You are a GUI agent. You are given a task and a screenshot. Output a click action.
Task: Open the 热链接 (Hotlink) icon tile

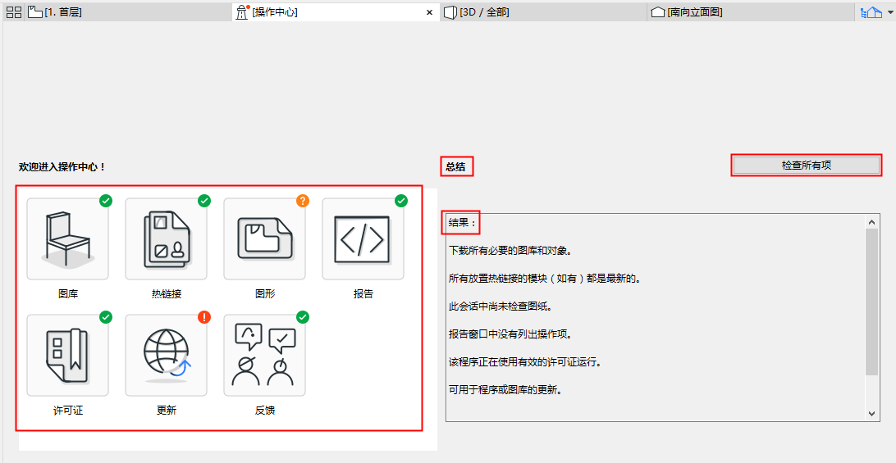pyautogui.click(x=167, y=238)
